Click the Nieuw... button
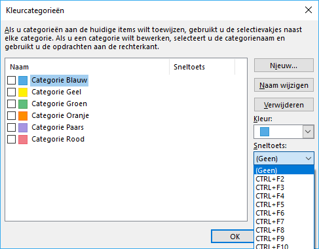The height and width of the screenshot is (249, 319). pos(284,66)
